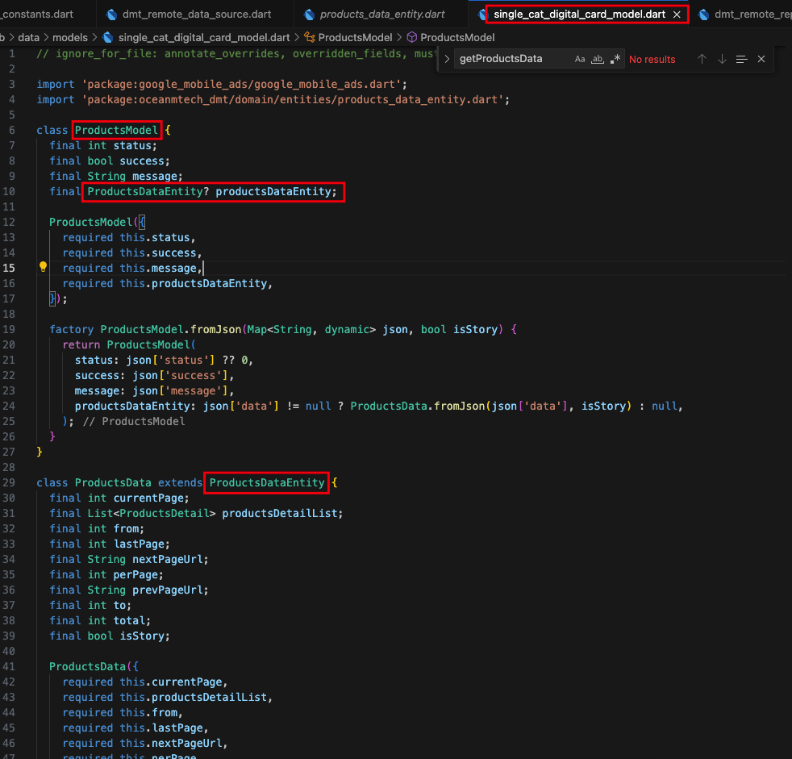Click 'No results' label in find widget

pyautogui.click(x=652, y=59)
